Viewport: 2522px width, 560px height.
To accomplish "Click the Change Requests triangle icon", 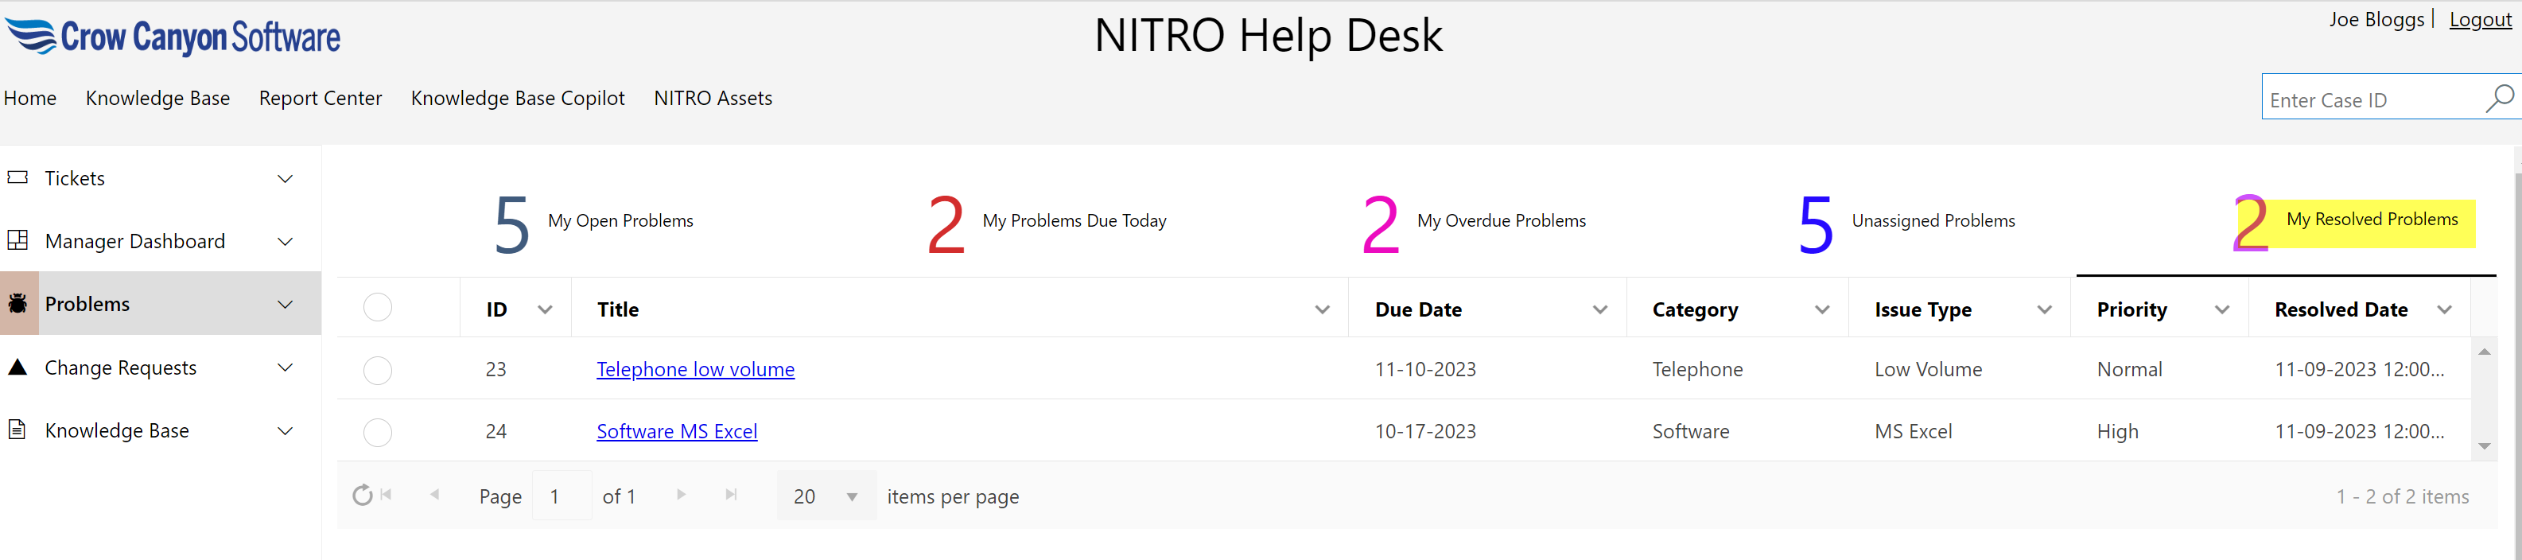I will coord(17,367).
